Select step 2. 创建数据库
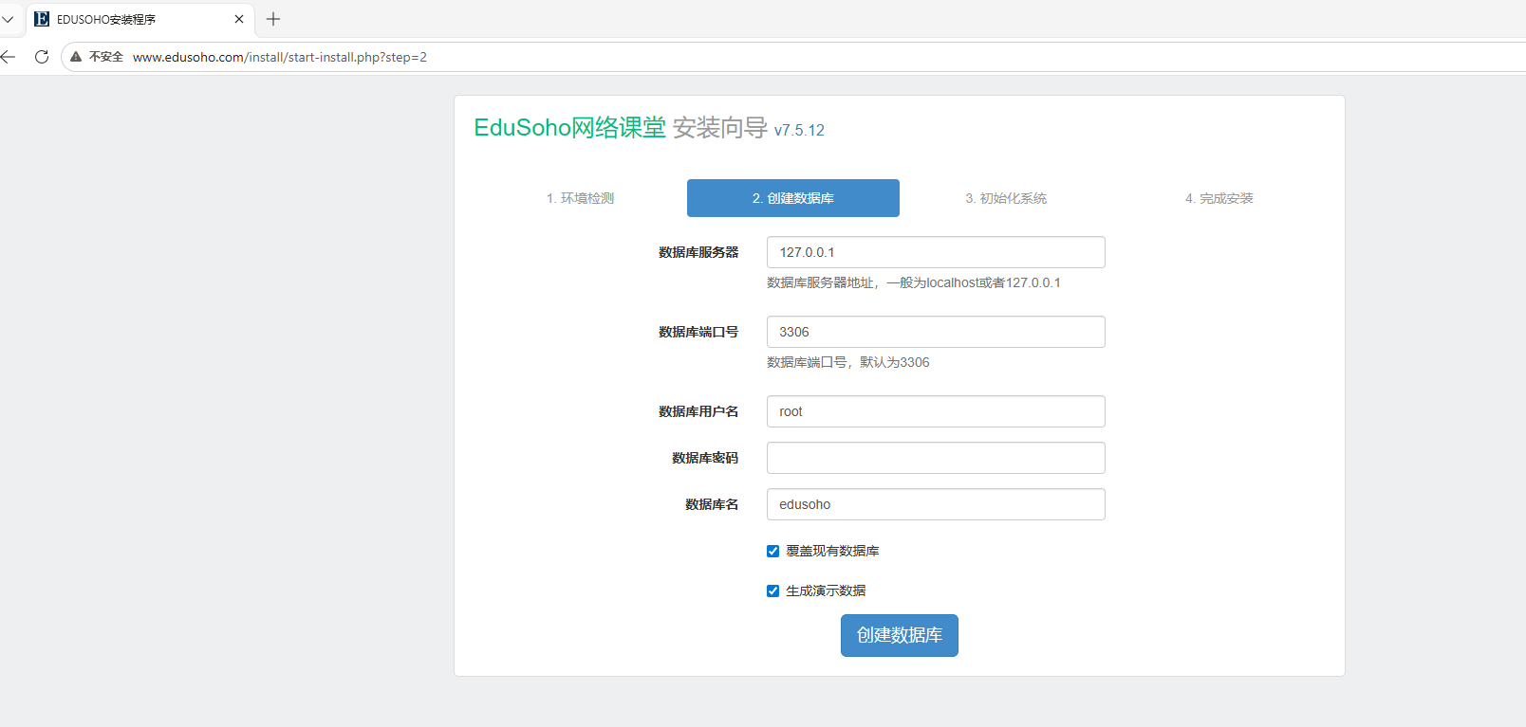This screenshot has height=727, width=1526. click(x=793, y=198)
